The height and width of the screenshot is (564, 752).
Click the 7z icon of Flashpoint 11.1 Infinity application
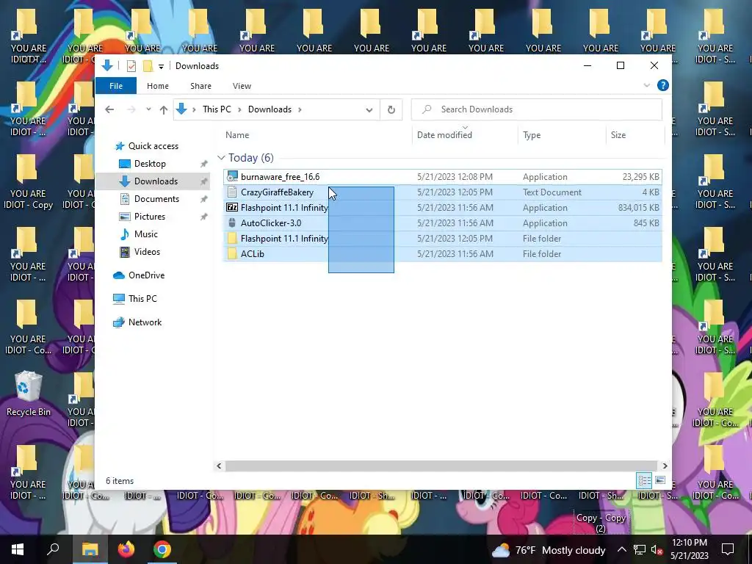click(232, 208)
